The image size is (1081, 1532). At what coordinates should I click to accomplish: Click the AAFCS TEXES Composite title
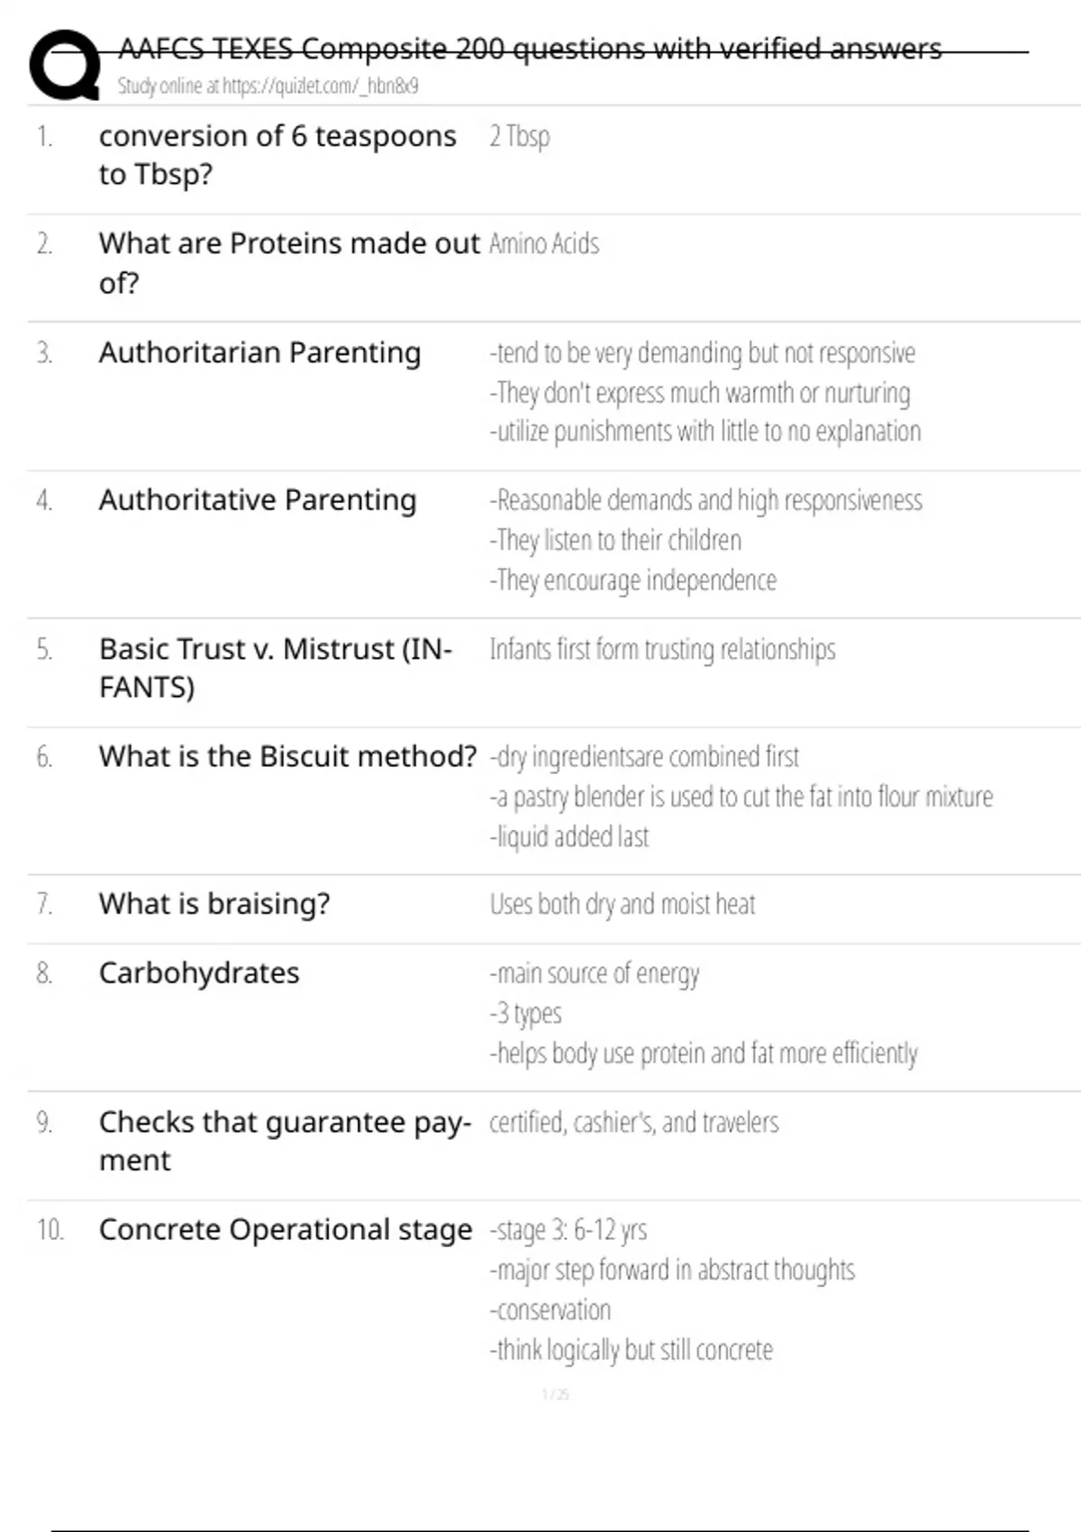click(x=530, y=49)
